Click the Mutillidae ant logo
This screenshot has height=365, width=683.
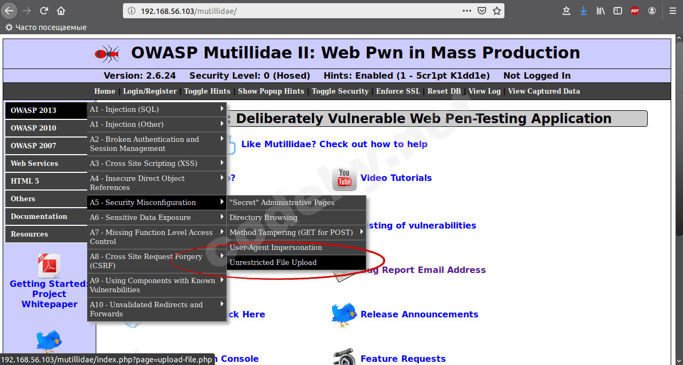pyautogui.click(x=107, y=54)
